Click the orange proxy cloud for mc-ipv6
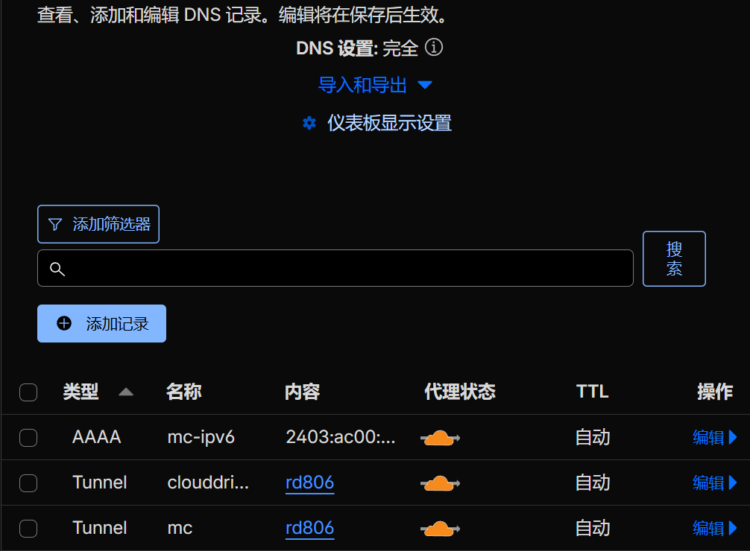This screenshot has height=551, width=750. pyautogui.click(x=440, y=438)
